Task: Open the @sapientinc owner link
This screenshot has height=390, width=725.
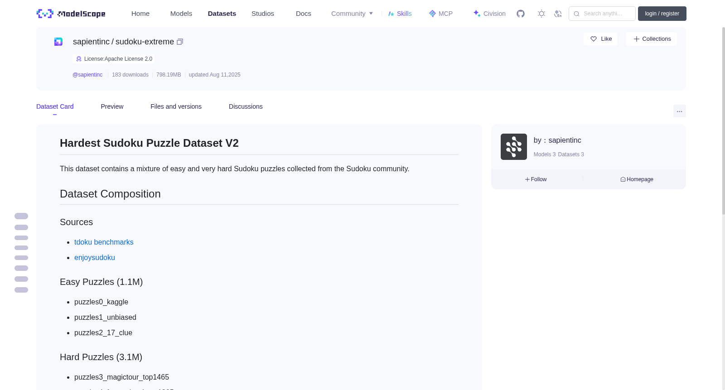Action: tap(87, 75)
